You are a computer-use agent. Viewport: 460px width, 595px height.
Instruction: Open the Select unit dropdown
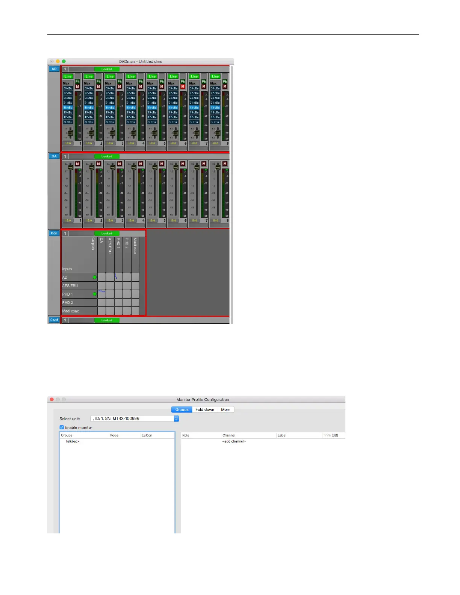point(135,418)
